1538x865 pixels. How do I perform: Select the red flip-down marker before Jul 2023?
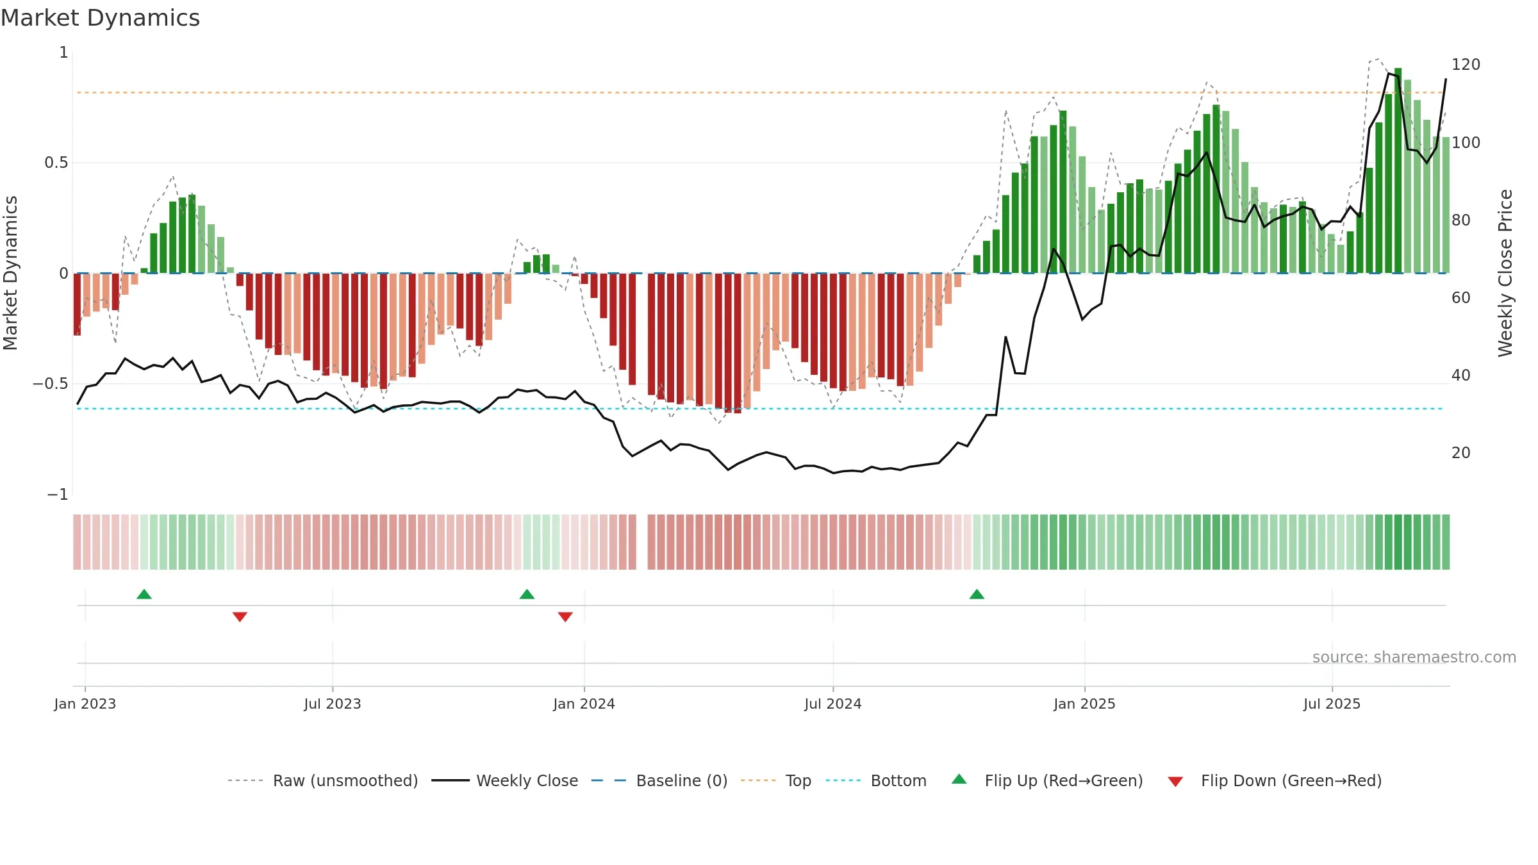[240, 616]
